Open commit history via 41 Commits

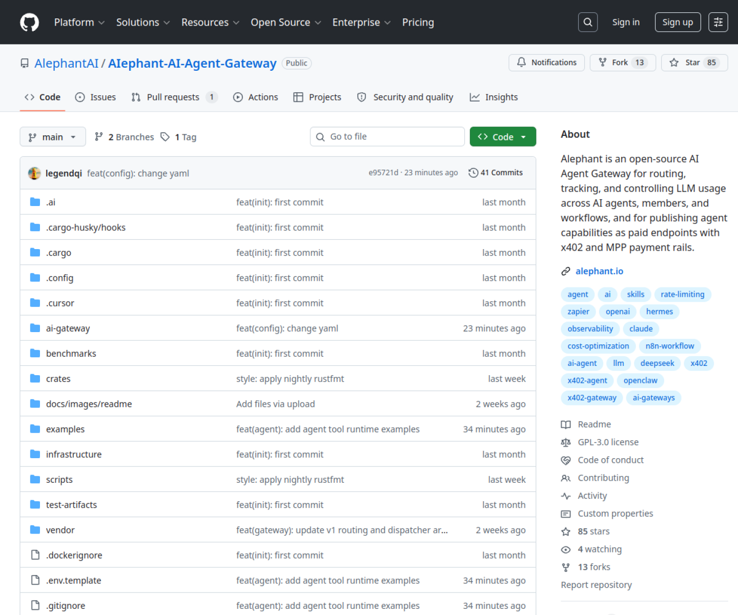(x=496, y=173)
